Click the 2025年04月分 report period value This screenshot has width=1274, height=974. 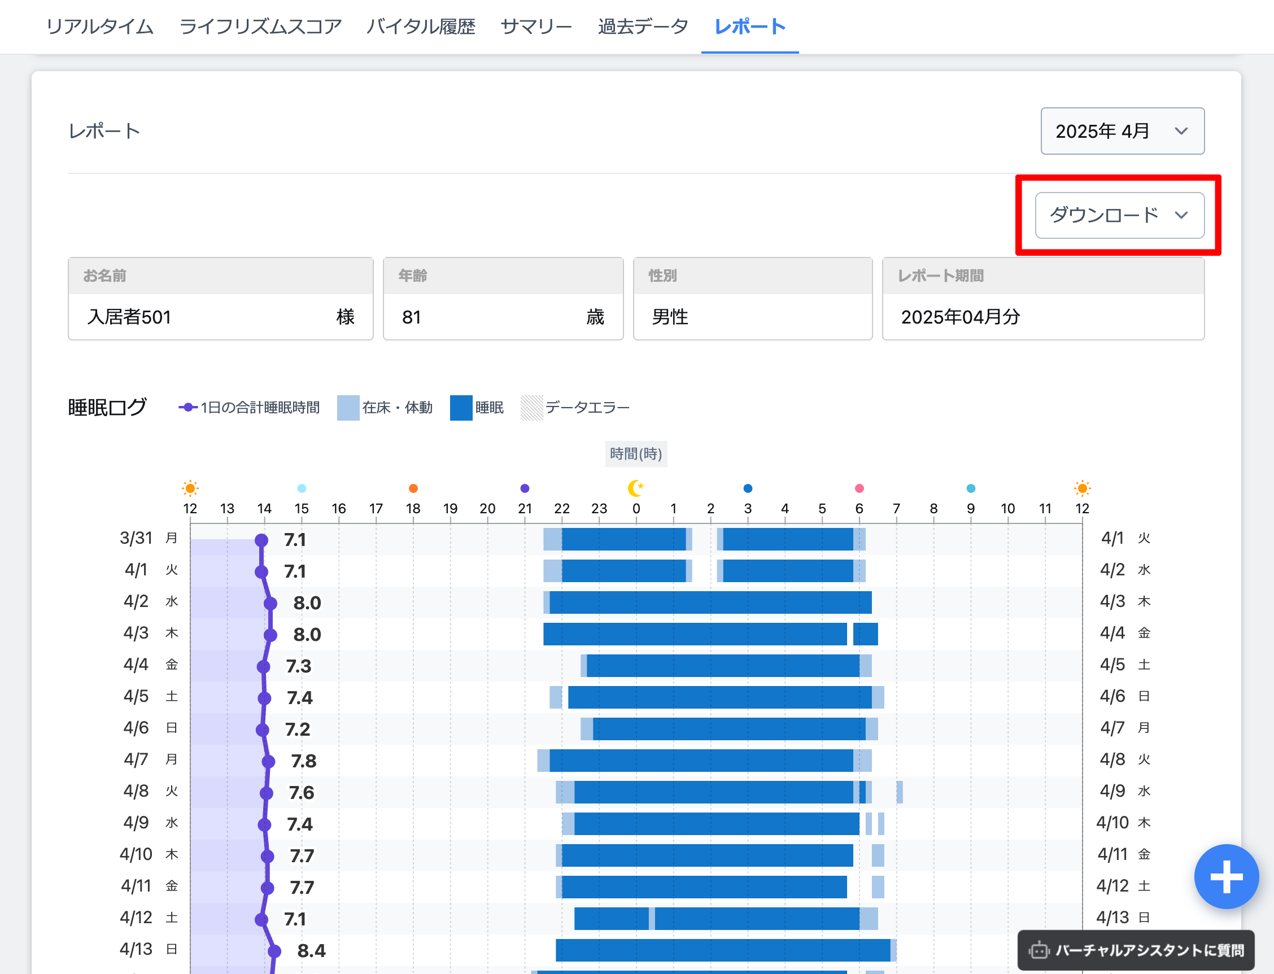click(960, 317)
